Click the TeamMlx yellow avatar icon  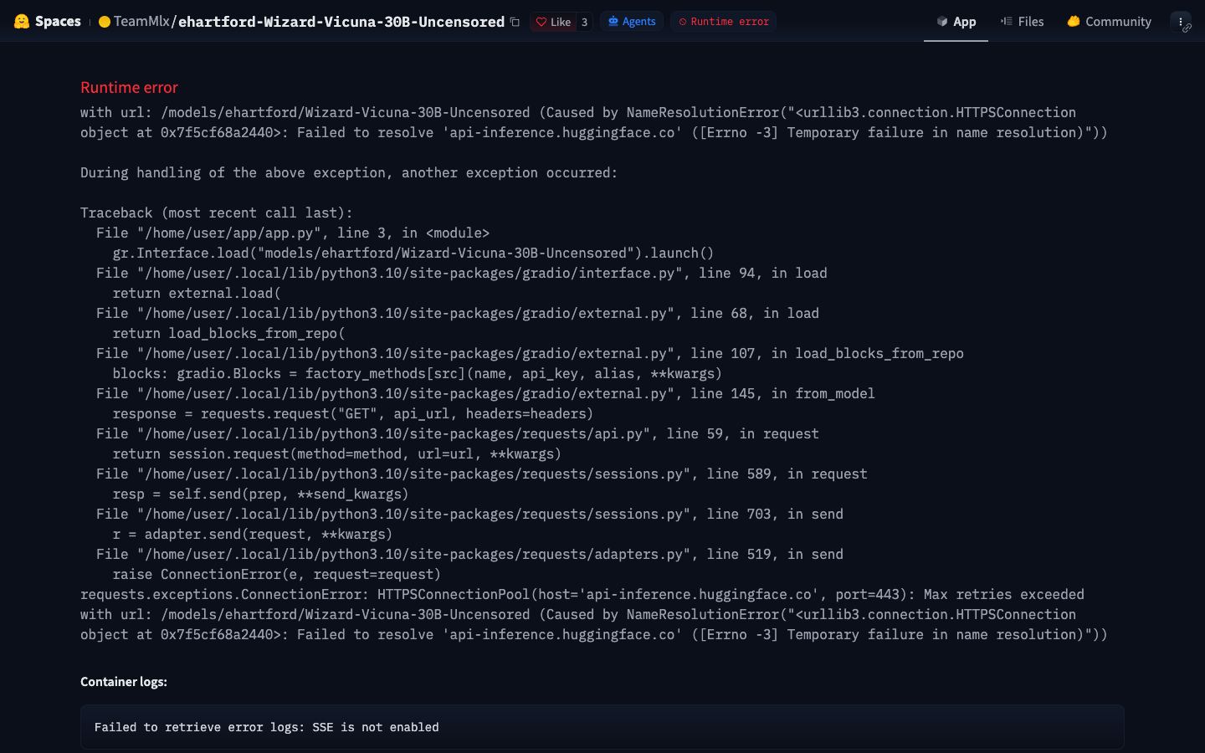105,22
